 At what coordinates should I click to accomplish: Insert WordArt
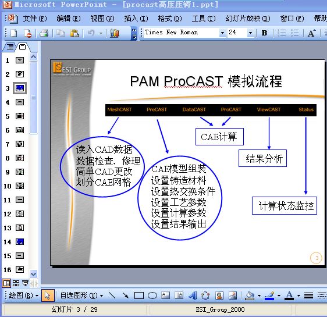point(193,295)
